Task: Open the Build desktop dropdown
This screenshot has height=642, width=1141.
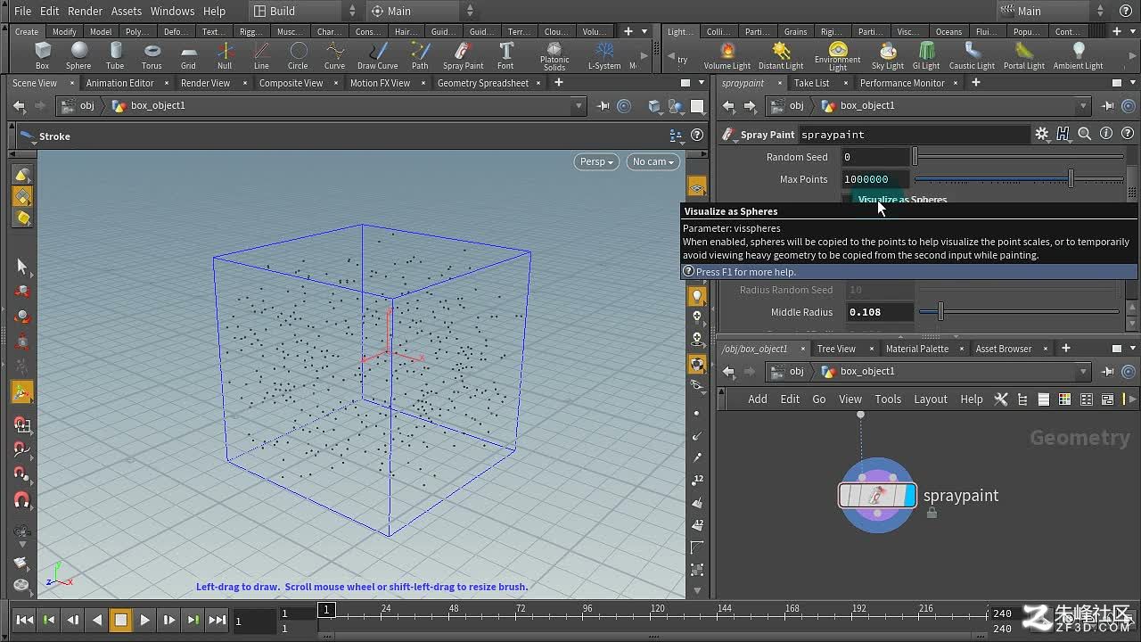Action: point(304,11)
